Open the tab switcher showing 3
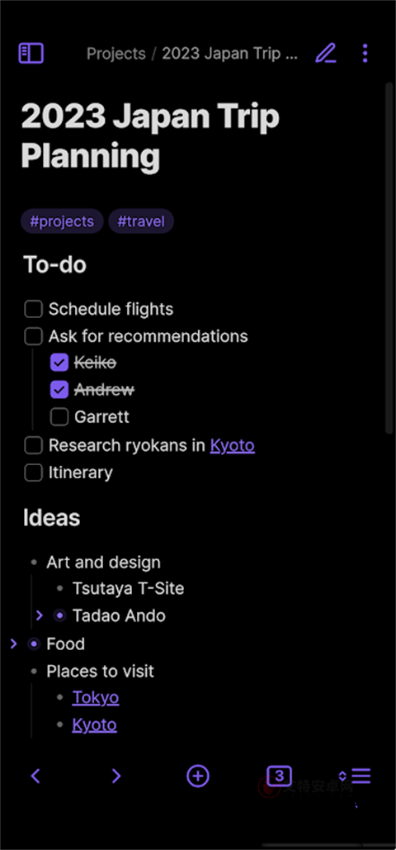 pos(279,776)
